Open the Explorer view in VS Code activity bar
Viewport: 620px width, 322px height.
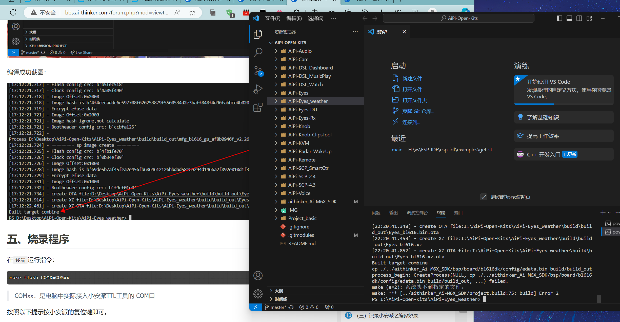[x=258, y=34]
